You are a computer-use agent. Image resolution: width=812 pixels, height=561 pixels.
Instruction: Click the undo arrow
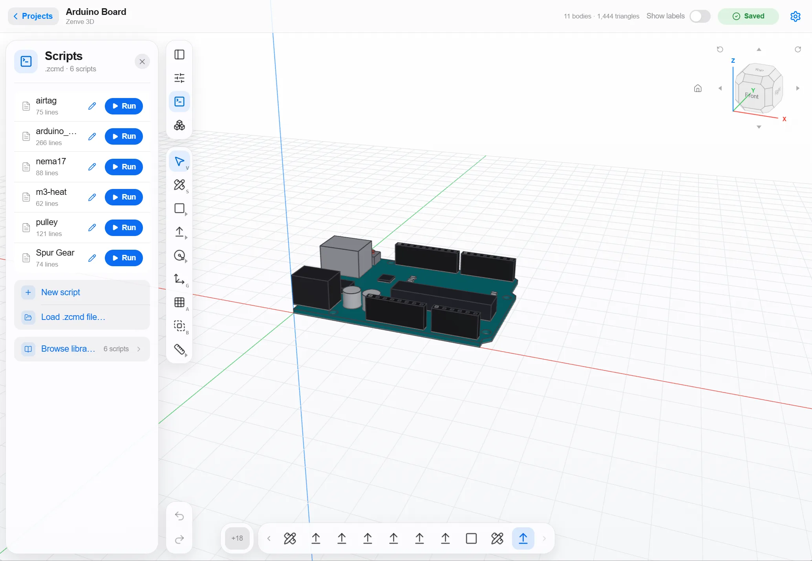tap(179, 516)
